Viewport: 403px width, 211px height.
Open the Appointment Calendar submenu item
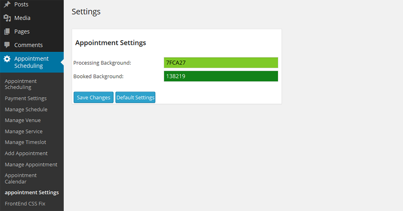click(x=21, y=178)
